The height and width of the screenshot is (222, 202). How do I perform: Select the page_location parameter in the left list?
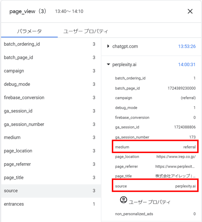(x=51, y=151)
